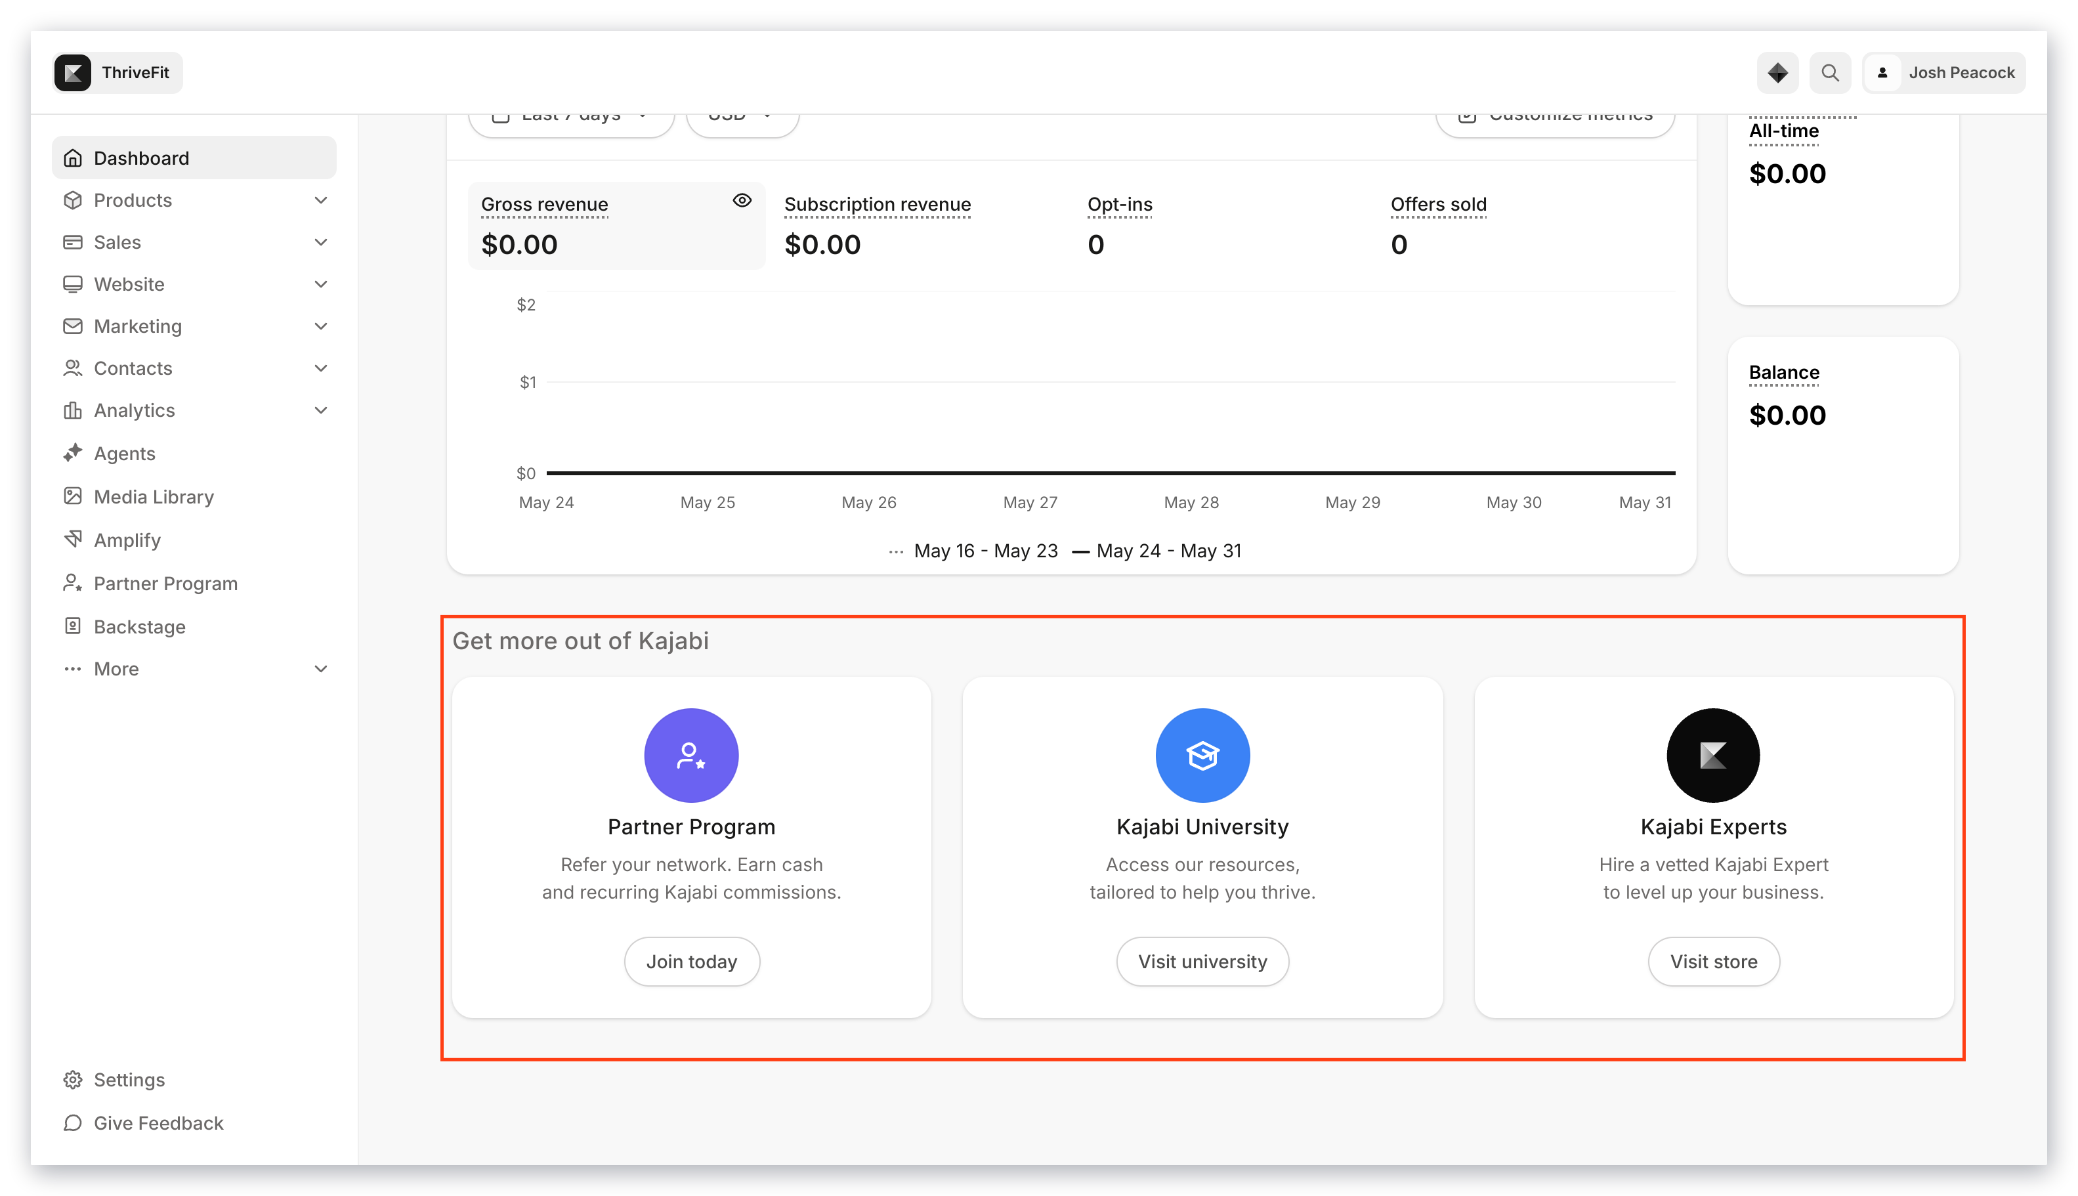Click the $1 y-axis label
This screenshot has width=2078, height=1196.
[527, 382]
